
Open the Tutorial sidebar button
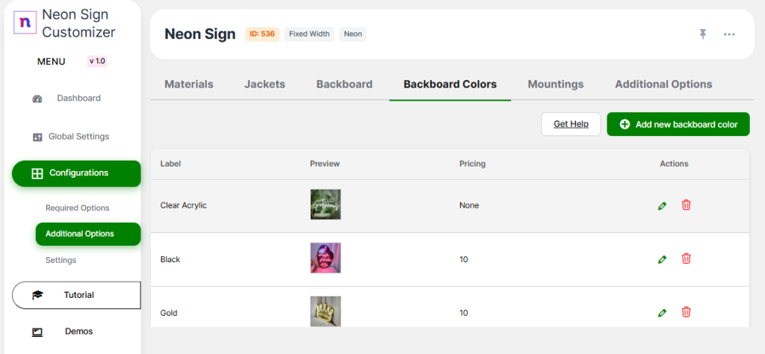coord(76,295)
